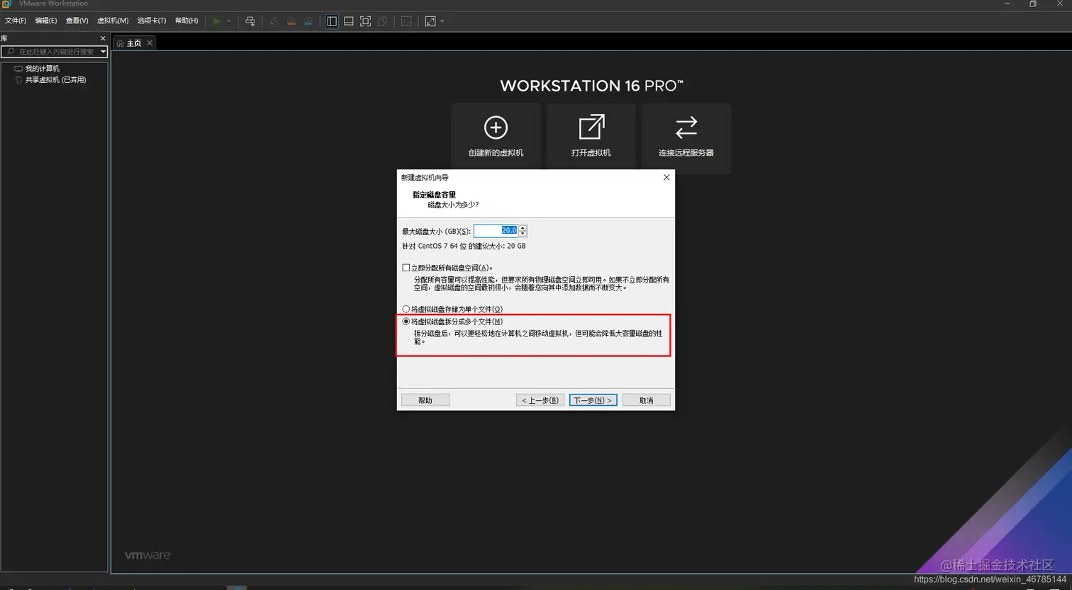Select 我的计算机 in the library tree
This screenshot has width=1072, height=590.
[x=43, y=69]
